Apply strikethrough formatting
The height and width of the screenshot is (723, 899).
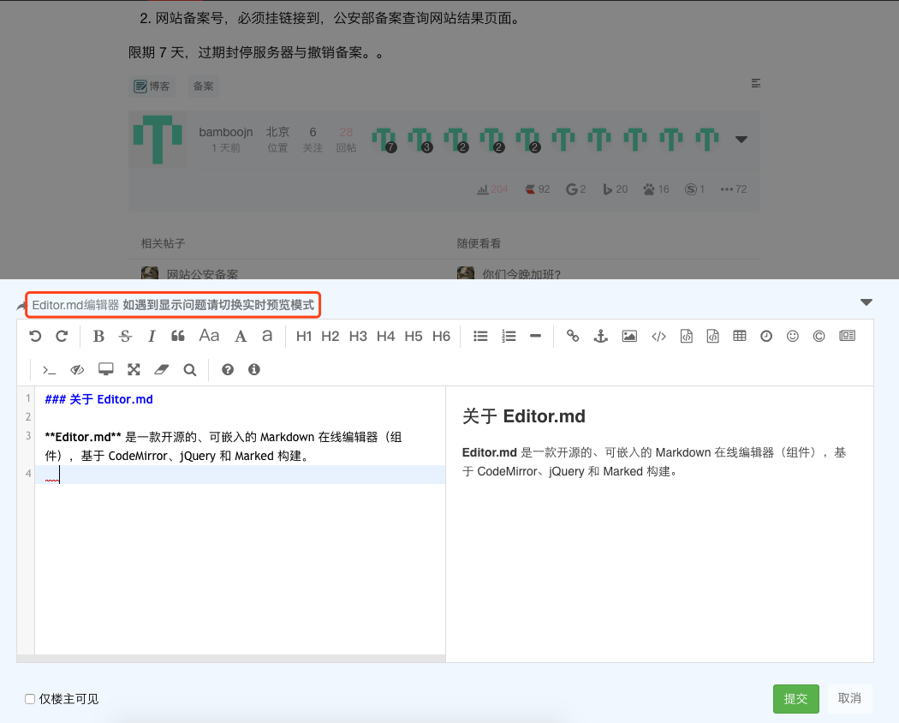[x=126, y=337]
